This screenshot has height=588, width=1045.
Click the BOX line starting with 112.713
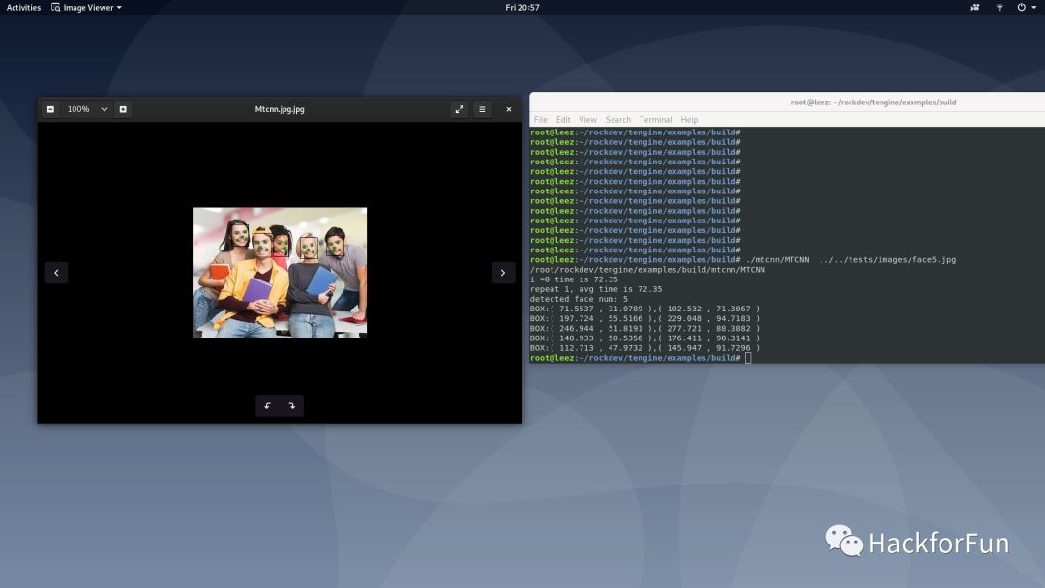(x=644, y=347)
